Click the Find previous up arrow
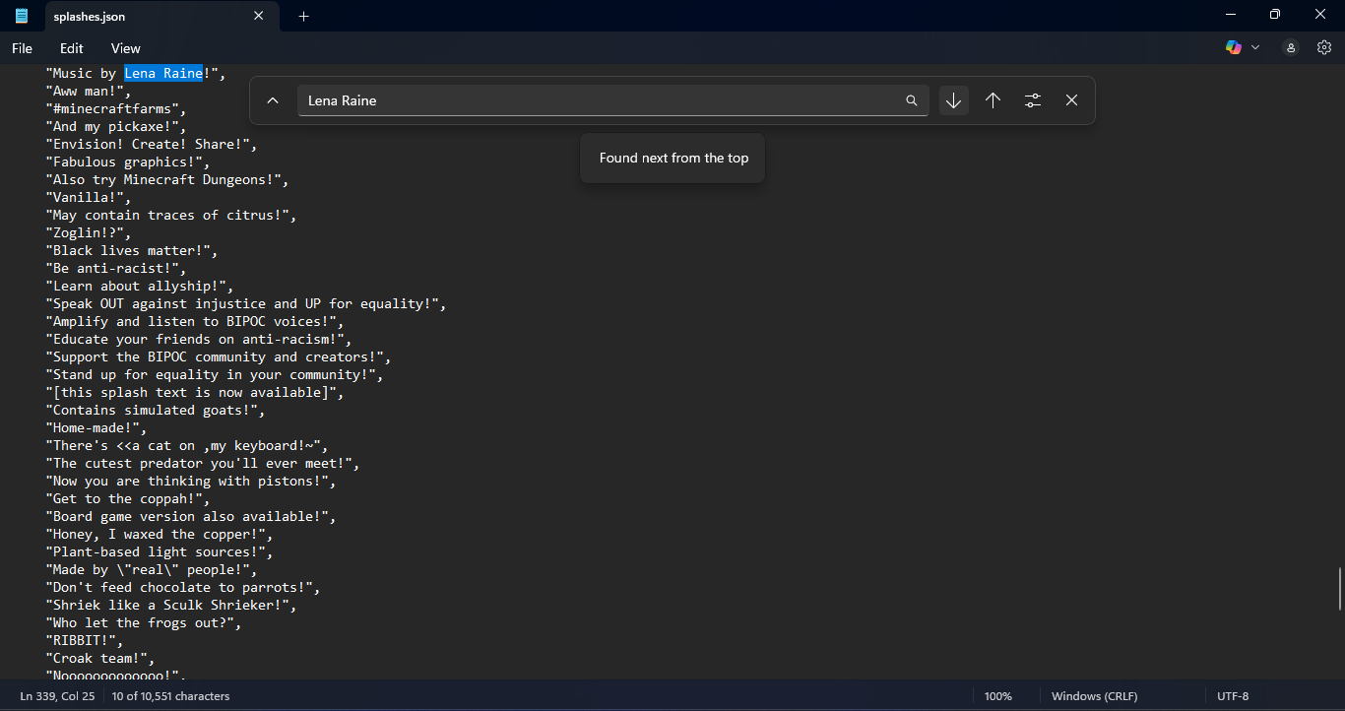 pos(993,100)
